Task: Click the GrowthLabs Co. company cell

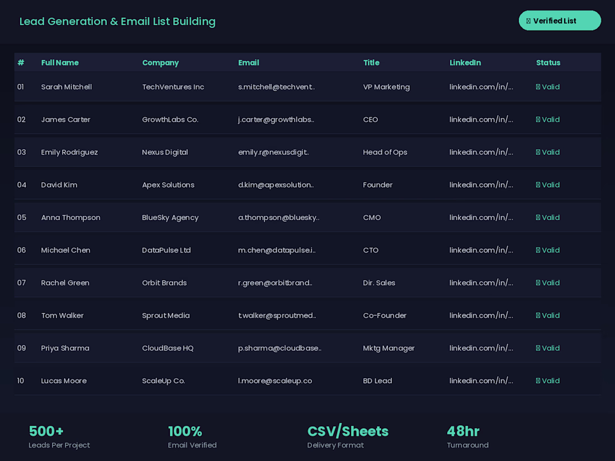Action: click(x=170, y=120)
